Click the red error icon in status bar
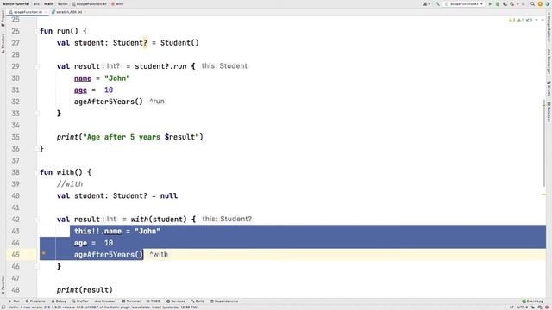This screenshot has width=552, height=310. coord(547,307)
